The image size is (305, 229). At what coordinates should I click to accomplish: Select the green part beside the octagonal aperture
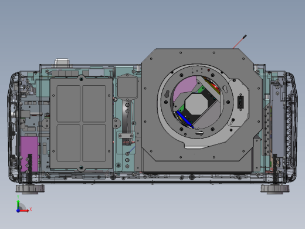click(201, 90)
